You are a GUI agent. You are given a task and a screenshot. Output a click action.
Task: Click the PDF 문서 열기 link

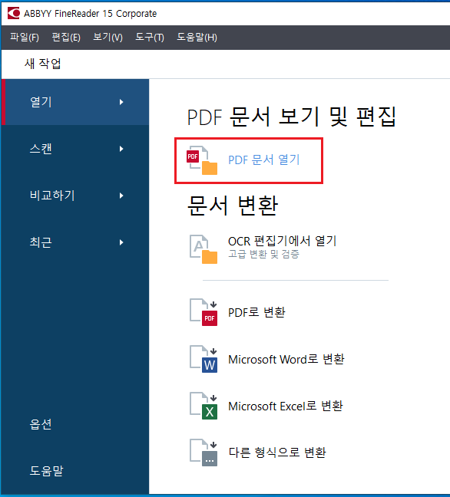pyautogui.click(x=263, y=160)
